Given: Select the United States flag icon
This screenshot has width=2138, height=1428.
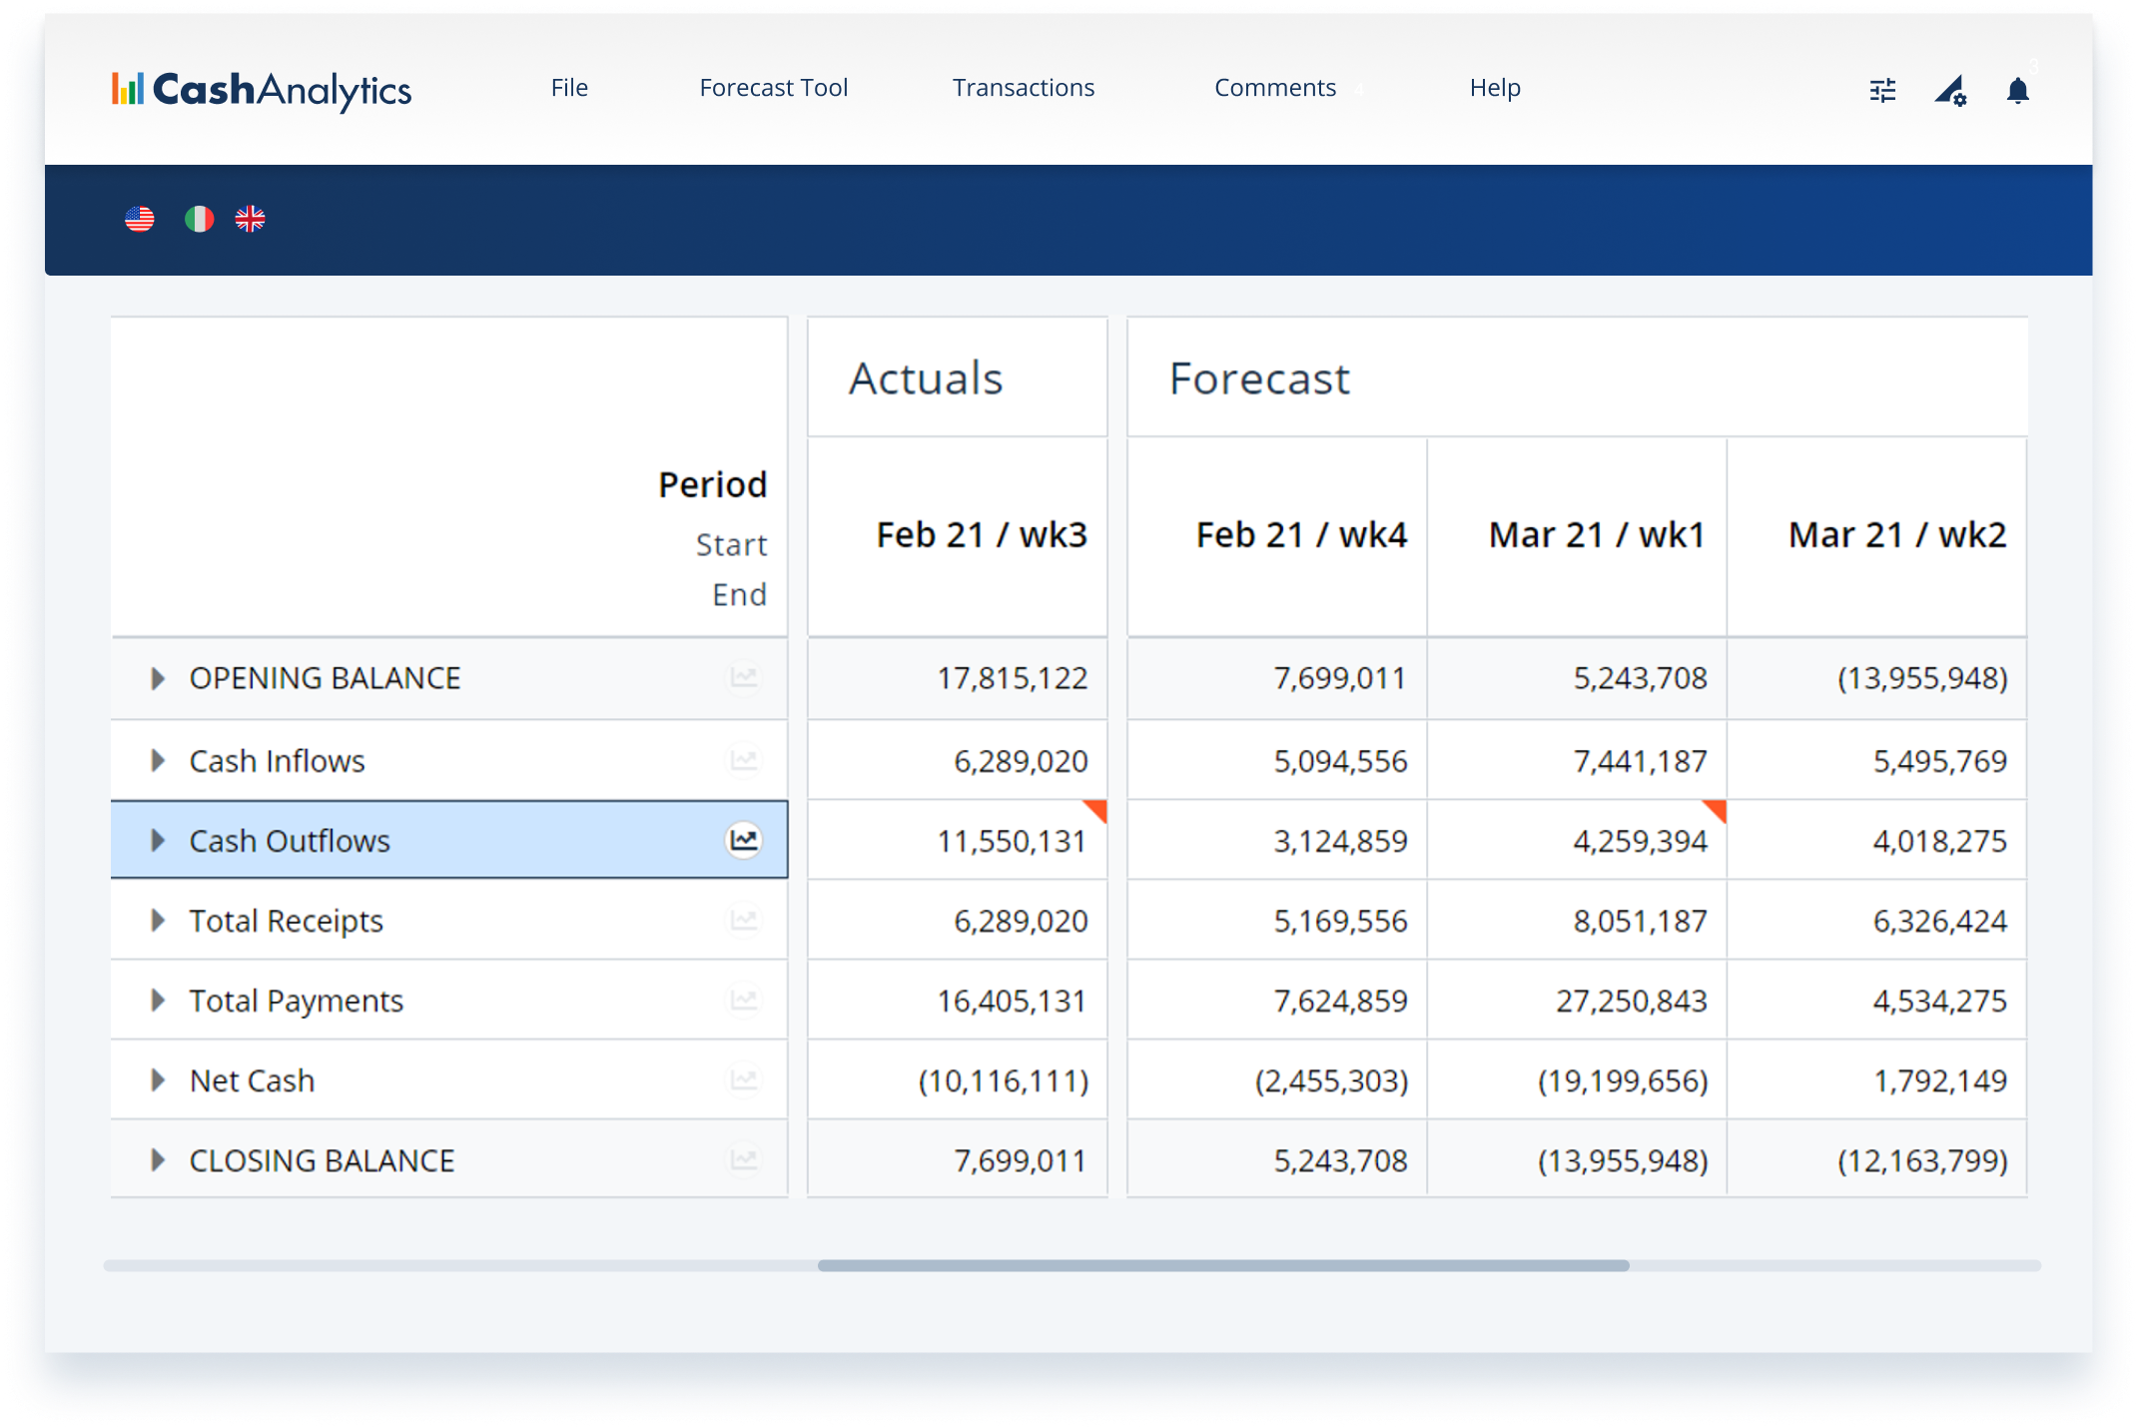Looking at the screenshot, I should click(140, 219).
